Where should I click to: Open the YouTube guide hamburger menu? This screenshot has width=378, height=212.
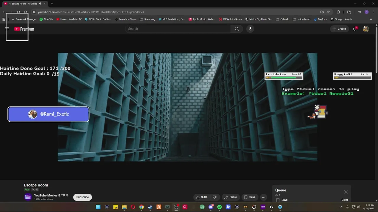[7, 29]
